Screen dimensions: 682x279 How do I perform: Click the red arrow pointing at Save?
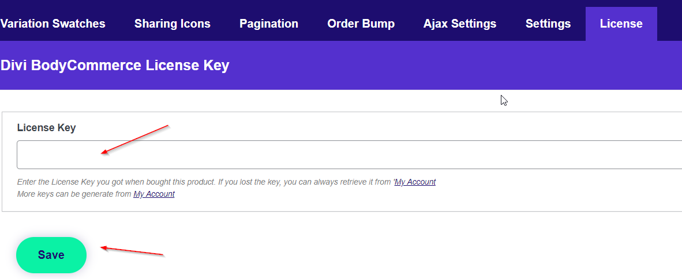point(133,251)
